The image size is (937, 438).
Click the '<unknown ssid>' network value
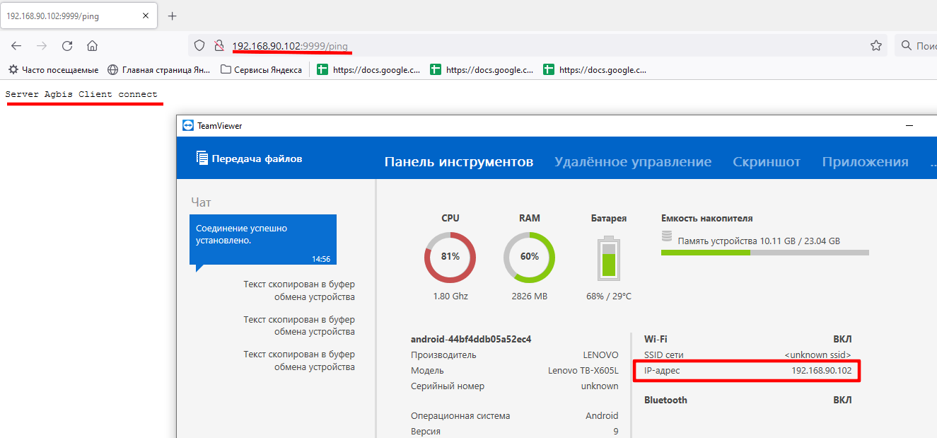tap(818, 355)
